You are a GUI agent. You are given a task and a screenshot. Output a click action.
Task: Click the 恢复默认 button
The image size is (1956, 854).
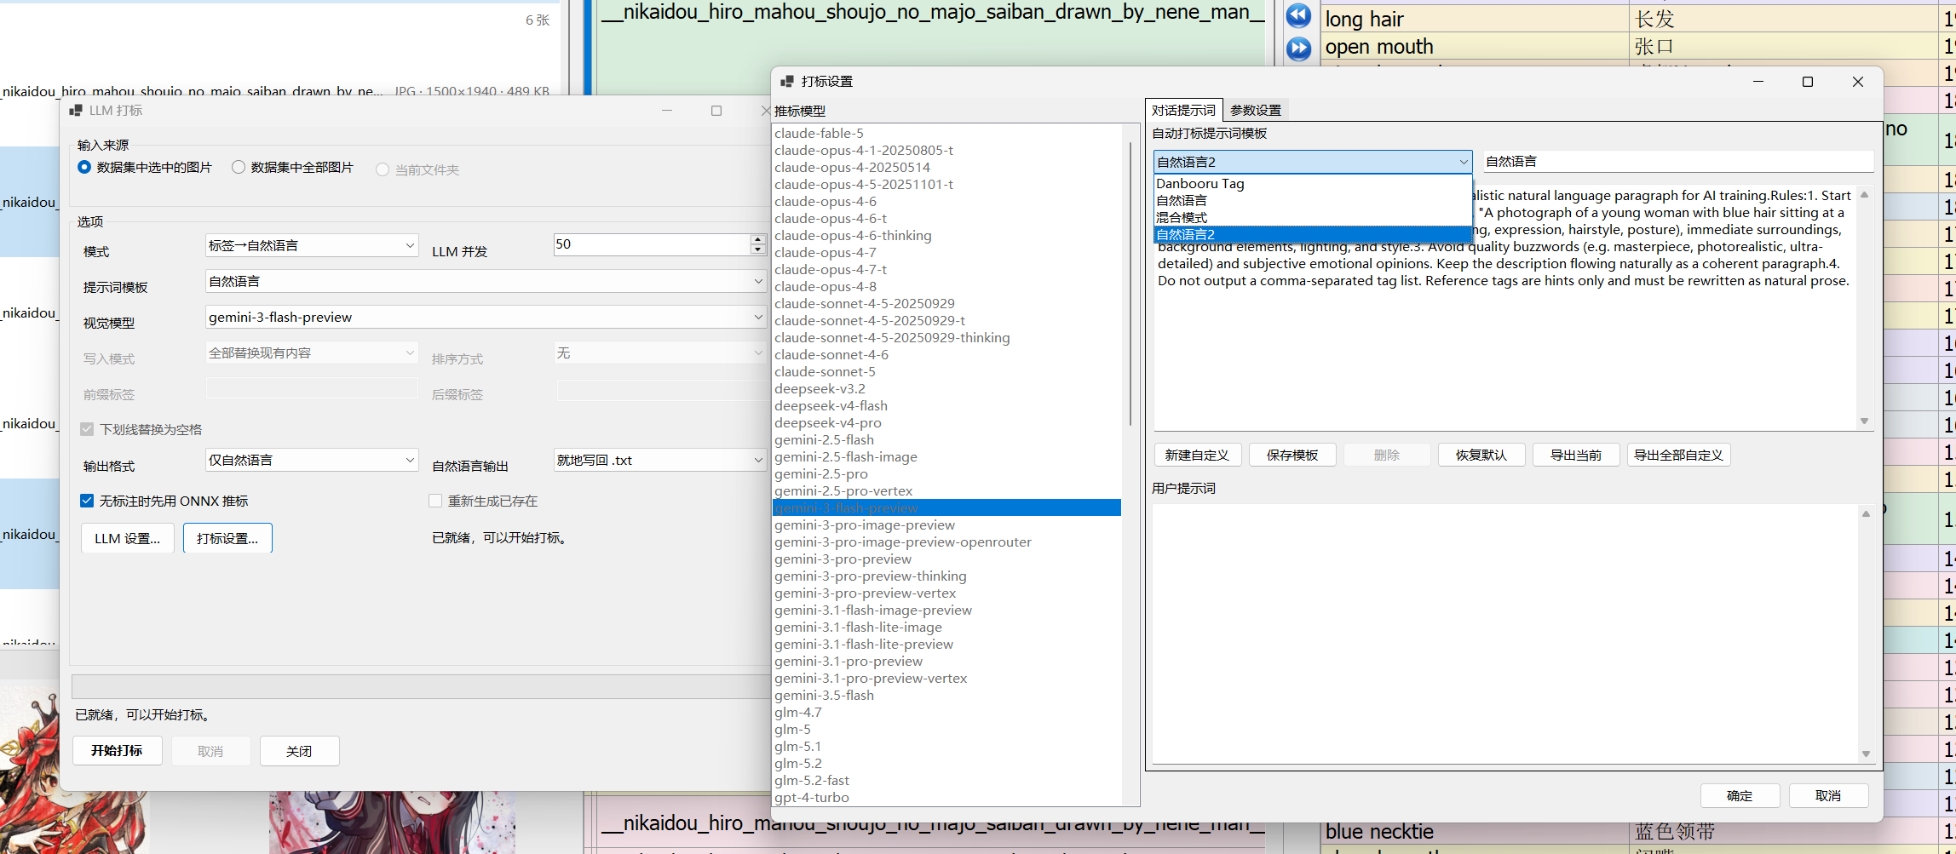[x=1481, y=455]
